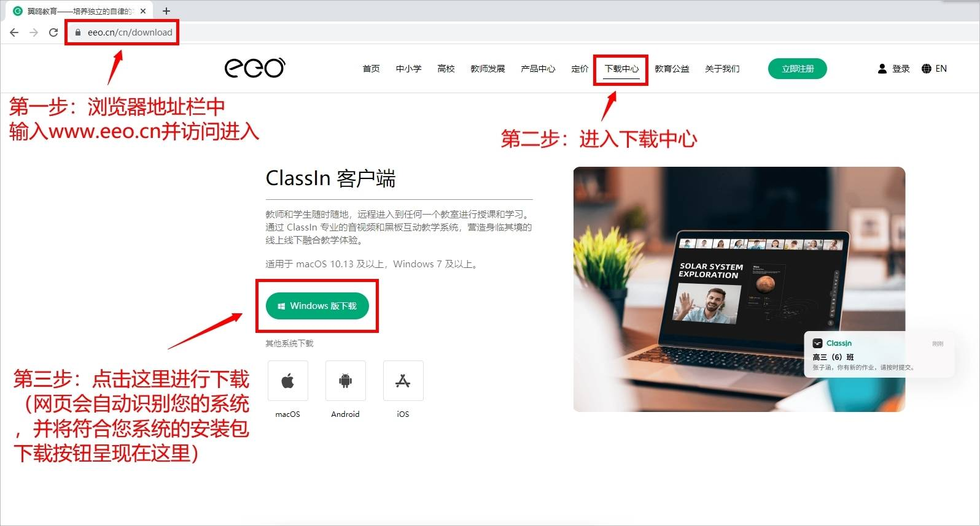This screenshot has height=526, width=980.
Task: Reload the page with refresh icon
Action: pyautogui.click(x=53, y=32)
